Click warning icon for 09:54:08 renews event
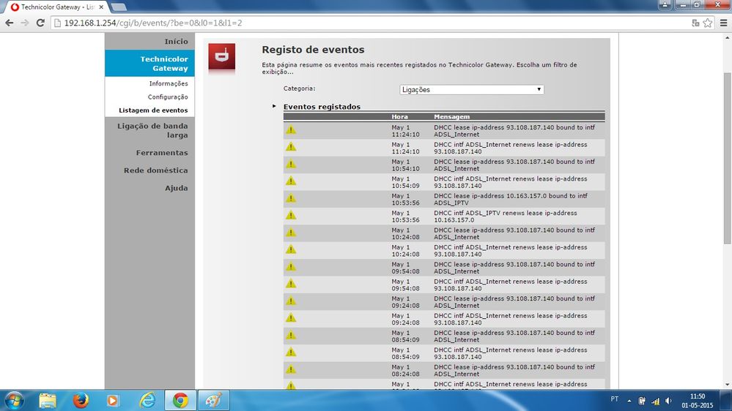This screenshot has height=411, width=732. point(291,283)
